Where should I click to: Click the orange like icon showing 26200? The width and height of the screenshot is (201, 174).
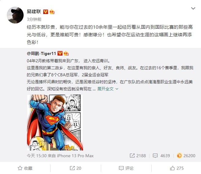click(179, 155)
